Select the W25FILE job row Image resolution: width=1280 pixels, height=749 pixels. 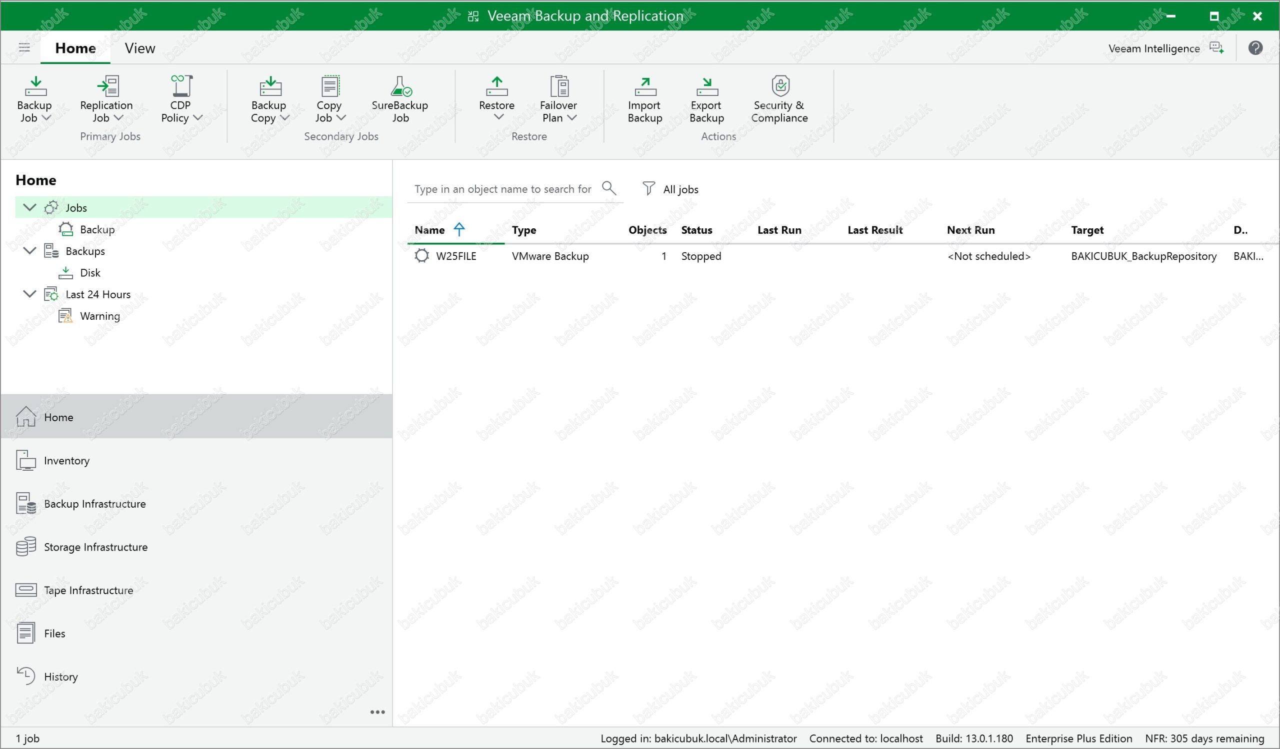pyautogui.click(x=456, y=256)
